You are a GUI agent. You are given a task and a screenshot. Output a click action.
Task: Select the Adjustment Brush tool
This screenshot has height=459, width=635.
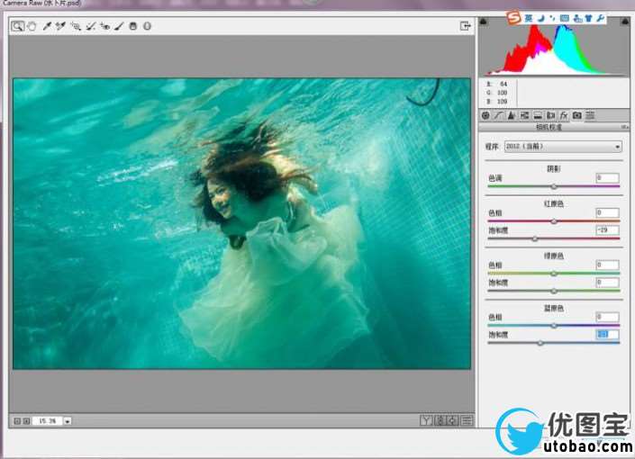119,26
